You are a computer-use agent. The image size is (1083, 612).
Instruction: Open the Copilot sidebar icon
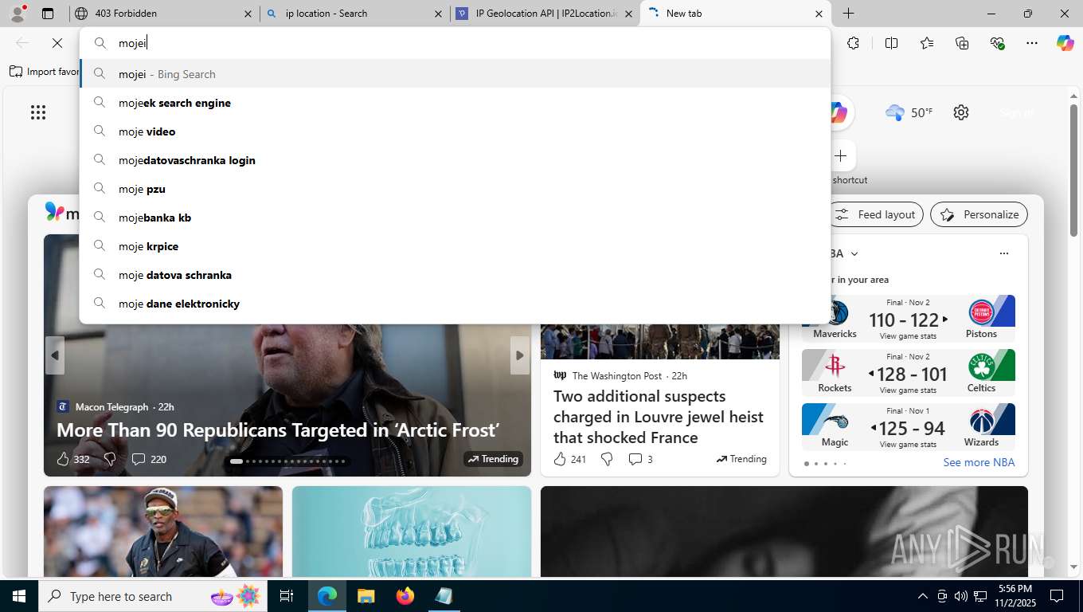tap(1065, 43)
